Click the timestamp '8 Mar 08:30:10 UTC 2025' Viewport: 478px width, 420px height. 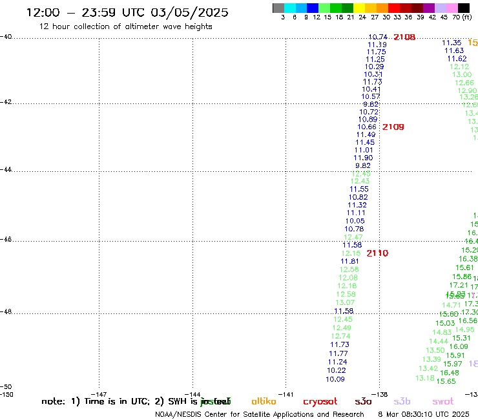coord(424,415)
